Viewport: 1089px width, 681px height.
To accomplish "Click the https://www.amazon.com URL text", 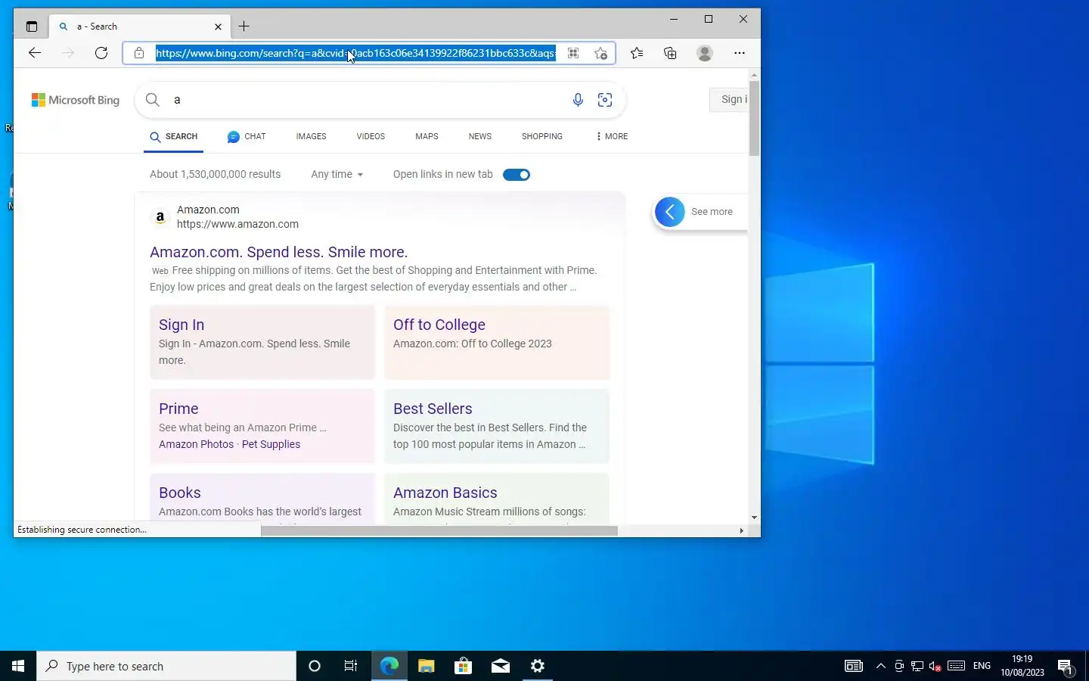I will tap(237, 224).
